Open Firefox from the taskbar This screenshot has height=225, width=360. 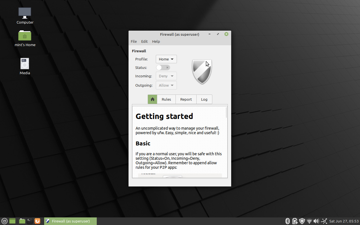coord(37,221)
